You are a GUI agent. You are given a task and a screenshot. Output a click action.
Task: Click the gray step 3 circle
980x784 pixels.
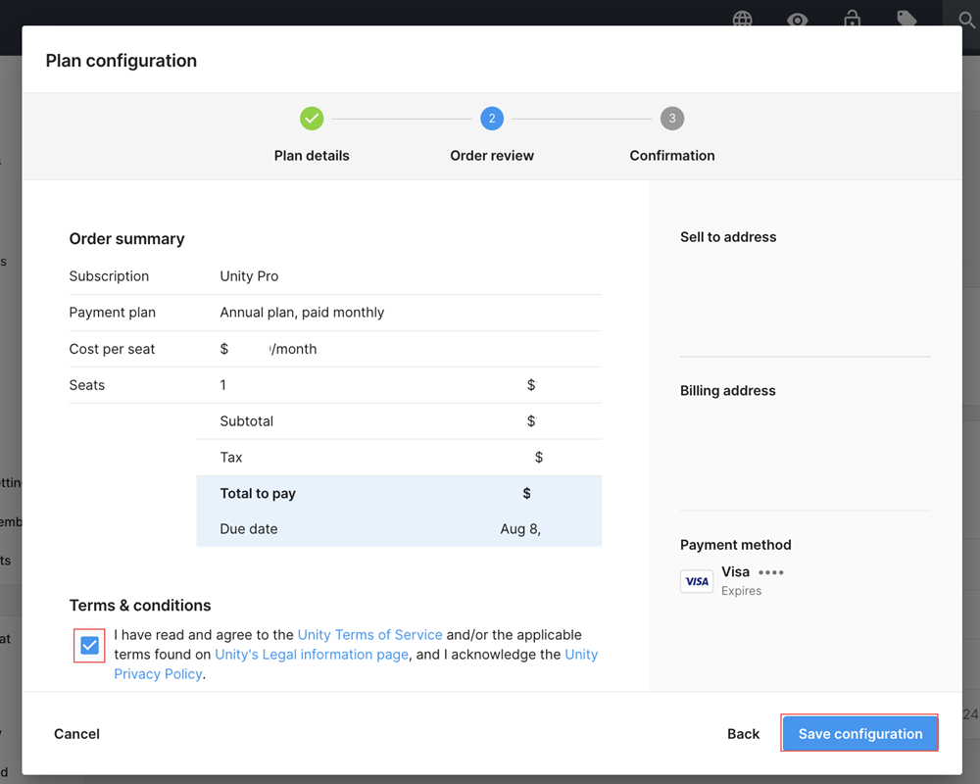(x=672, y=119)
